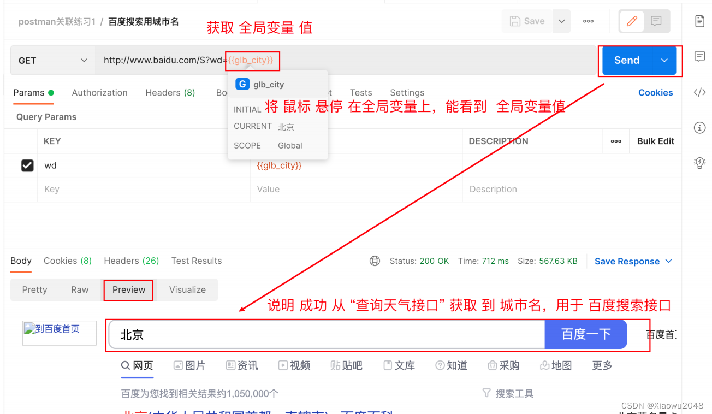This screenshot has width=712, height=414.
Task: Open the params table column options three-dot menu
Action: pyautogui.click(x=616, y=141)
